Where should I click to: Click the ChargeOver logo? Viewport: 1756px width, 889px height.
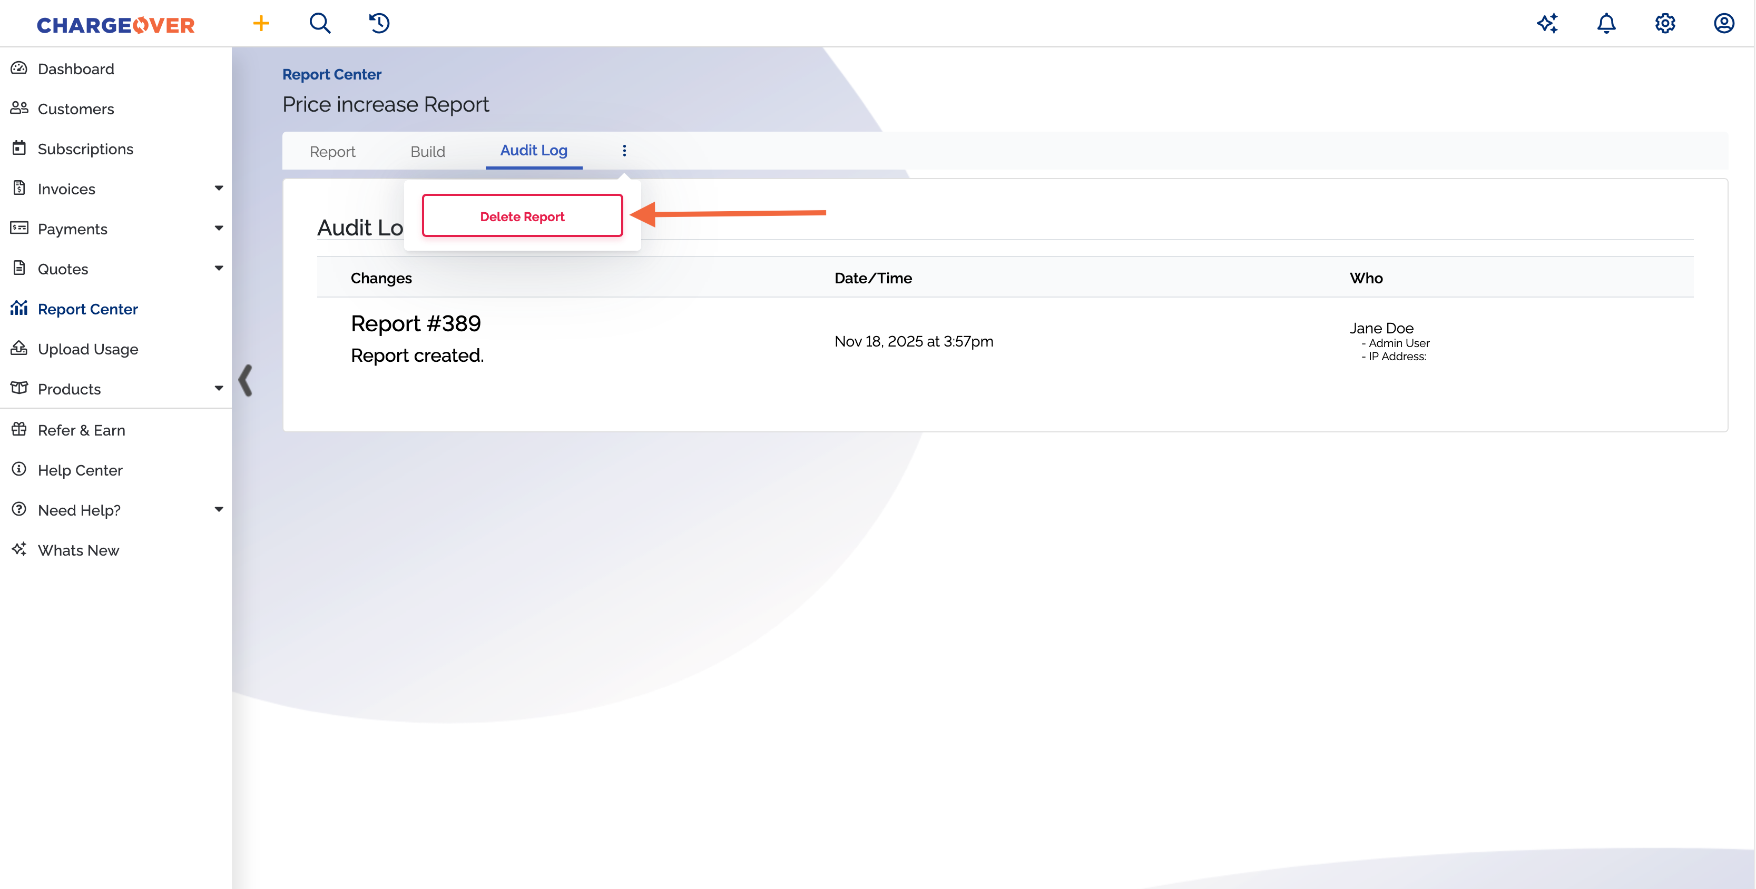(x=116, y=25)
